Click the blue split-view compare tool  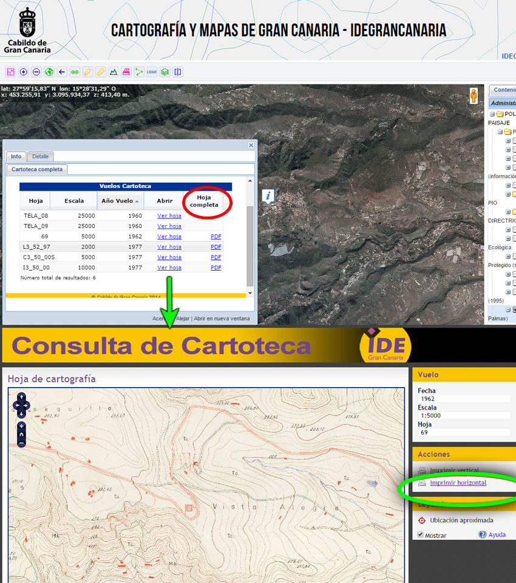click(178, 72)
